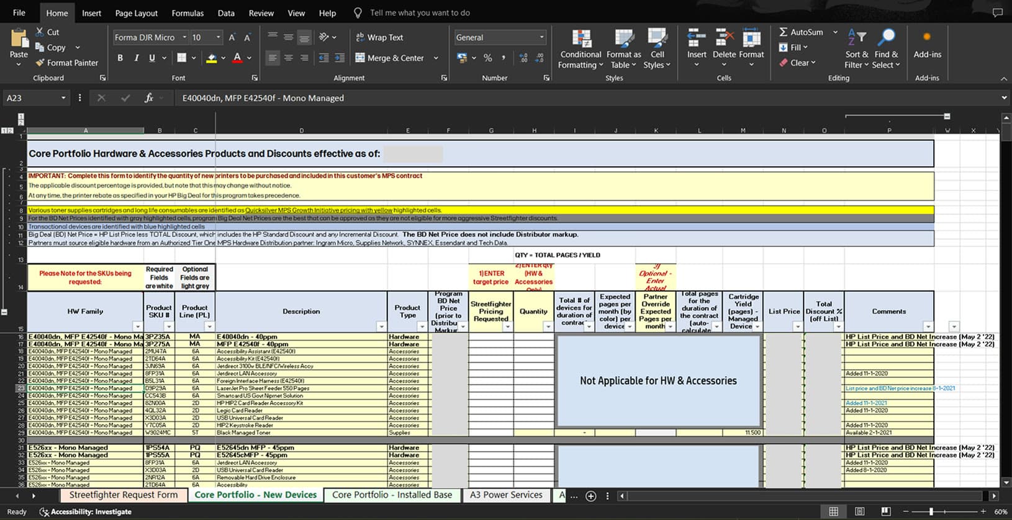This screenshot has width=1012, height=520.
Task: Click the Clear button
Action: (797, 63)
